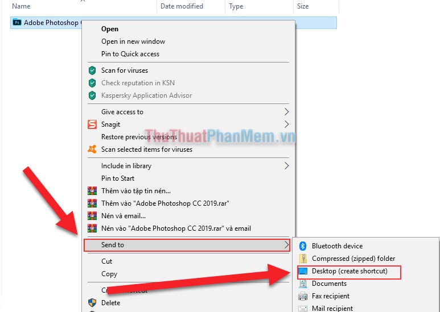Viewport: 440px width, 312px height.
Task: Send to Bluetooth device
Action: [x=338, y=246]
